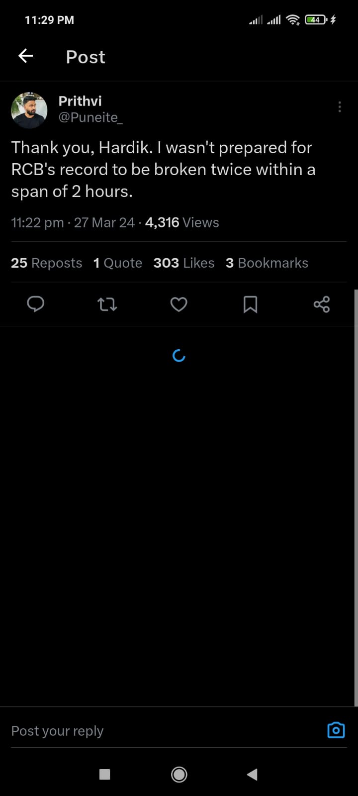This screenshot has height=796, width=358.
Task: Tap the Prithvi display name
Action: pos(80,101)
